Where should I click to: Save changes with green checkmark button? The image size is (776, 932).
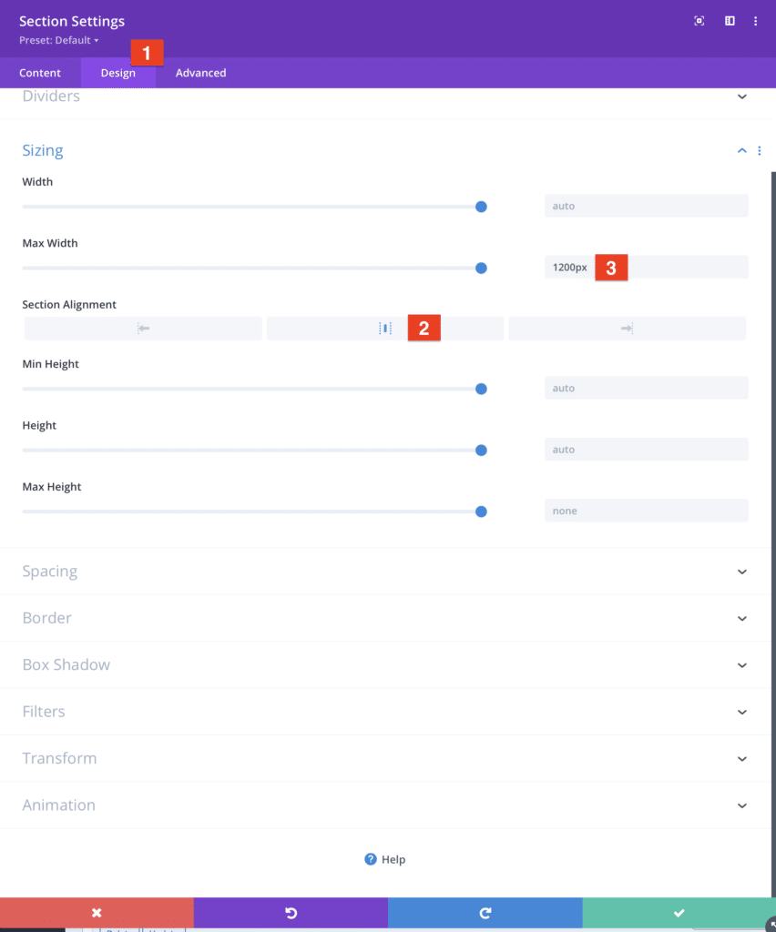(679, 913)
